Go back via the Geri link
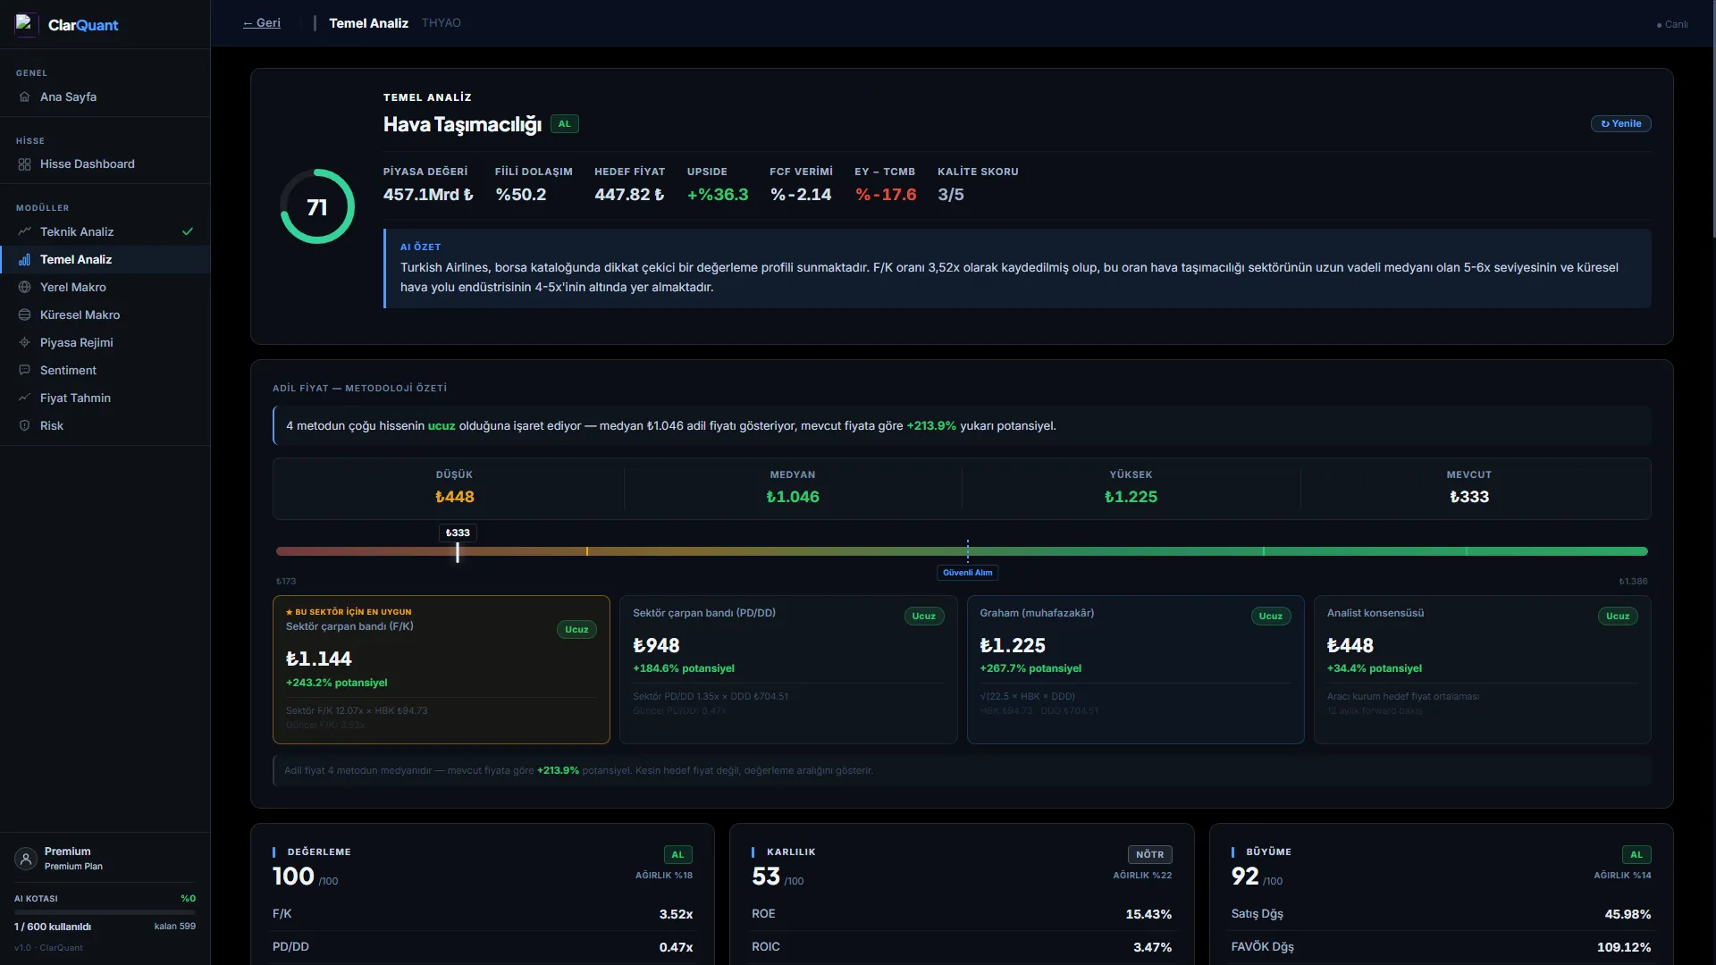This screenshot has height=965, width=1716. pos(262,23)
